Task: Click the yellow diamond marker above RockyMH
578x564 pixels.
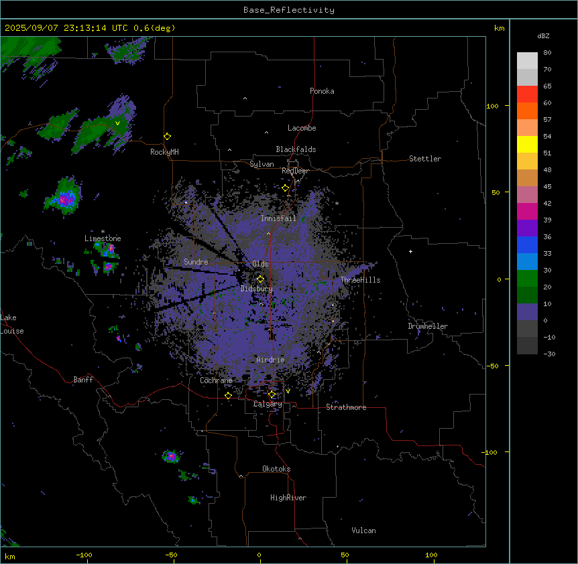Action: tap(167, 137)
